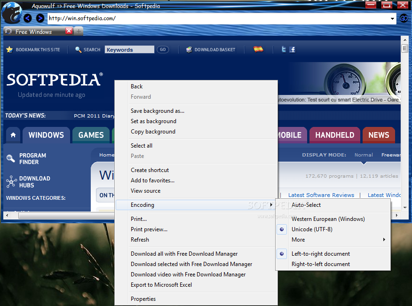
Task: Open the address bar dropdown arrow
Action: pyautogui.click(x=392, y=19)
